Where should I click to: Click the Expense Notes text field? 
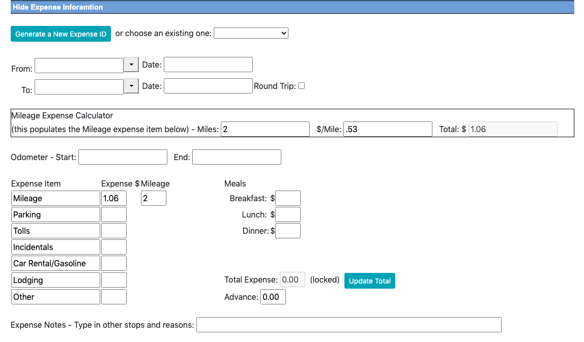(x=348, y=325)
